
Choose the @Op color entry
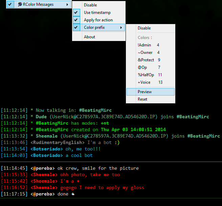pos(151,67)
